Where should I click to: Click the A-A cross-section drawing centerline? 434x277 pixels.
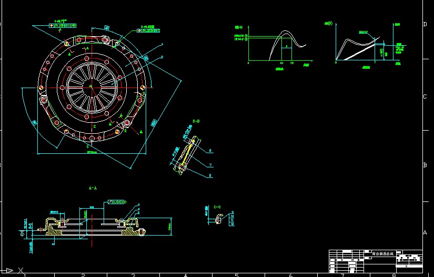pyautogui.click(x=91, y=223)
